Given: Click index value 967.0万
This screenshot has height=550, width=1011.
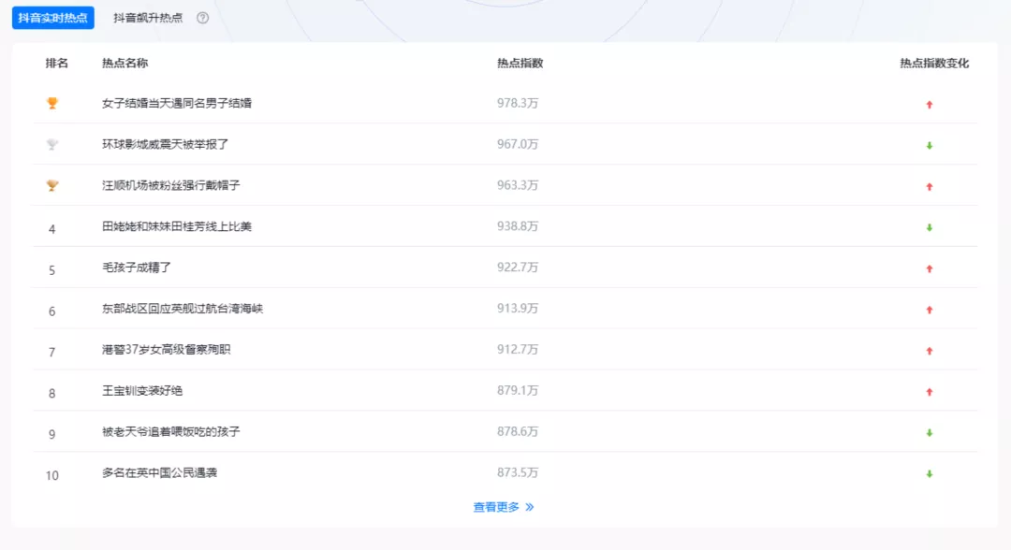Looking at the screenshot, I should tap(517, 144).
